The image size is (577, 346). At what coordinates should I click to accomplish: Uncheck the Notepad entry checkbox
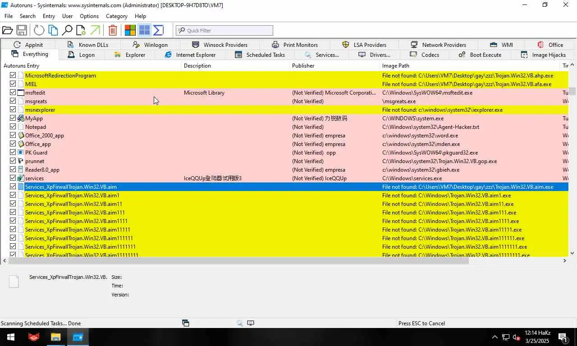pyautogui.click(x=13, y=127)
